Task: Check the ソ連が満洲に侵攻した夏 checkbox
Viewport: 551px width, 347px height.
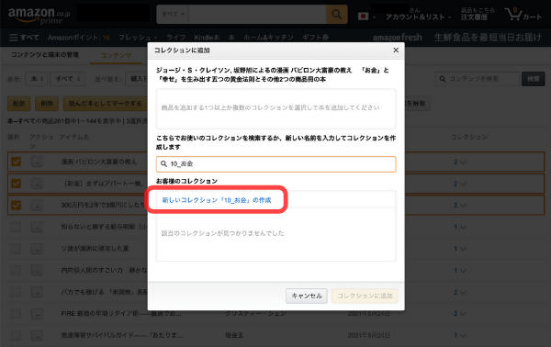Action: (16, 249)
